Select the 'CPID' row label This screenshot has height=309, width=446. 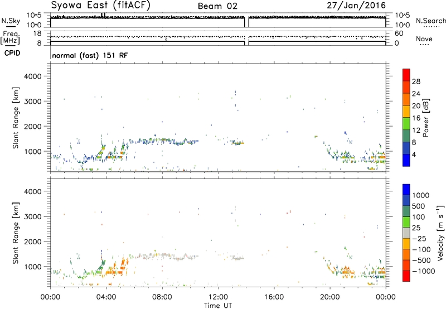[12, 53]
